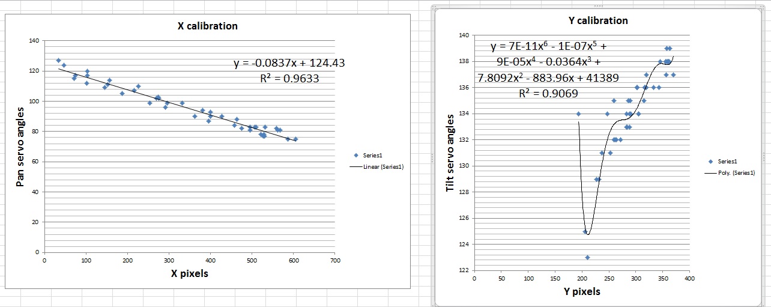Screen dimensions: 771x307
Task: Select the 140 label on Tilt servo angles axis
Action: (x=464, y=35)
